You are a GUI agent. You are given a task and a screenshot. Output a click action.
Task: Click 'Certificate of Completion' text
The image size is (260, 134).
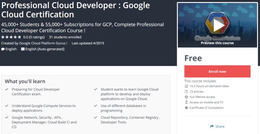pyautogui.click(x=207, y=108)
